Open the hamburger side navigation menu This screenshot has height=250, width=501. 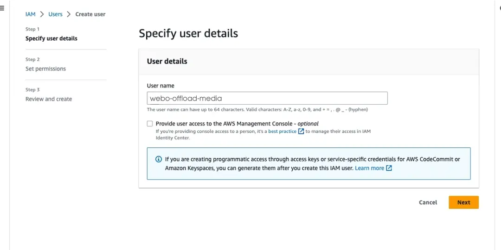point(2,8)
